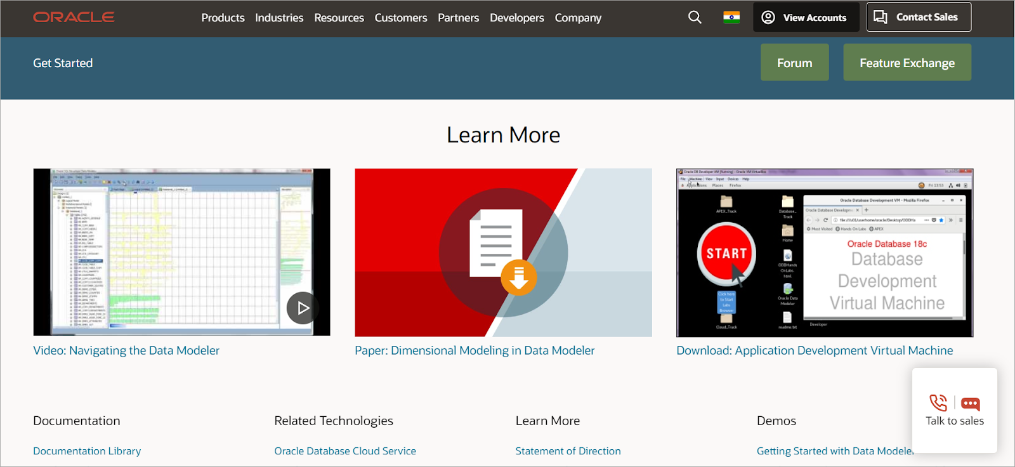Viewport: 1015px width, 467px height.
Task: Click the Feature Exchange button
Action: (x=907, y=62)
